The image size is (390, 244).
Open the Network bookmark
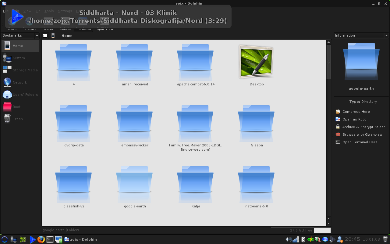20,82
